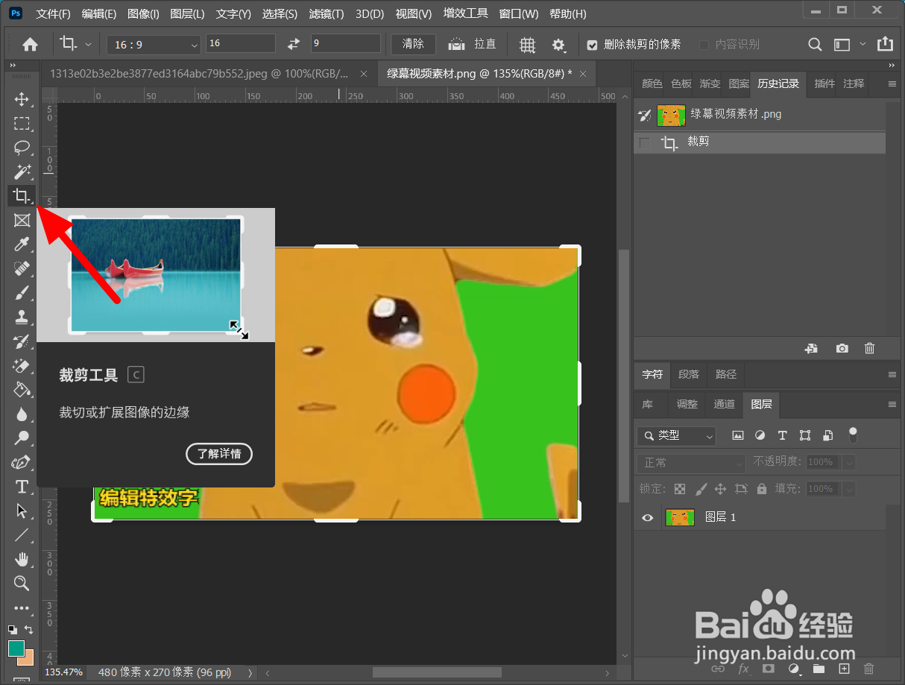The width and height of the screenshot is (905, 685).
Task: Select the Hand tool
Action: pos(22,559)
